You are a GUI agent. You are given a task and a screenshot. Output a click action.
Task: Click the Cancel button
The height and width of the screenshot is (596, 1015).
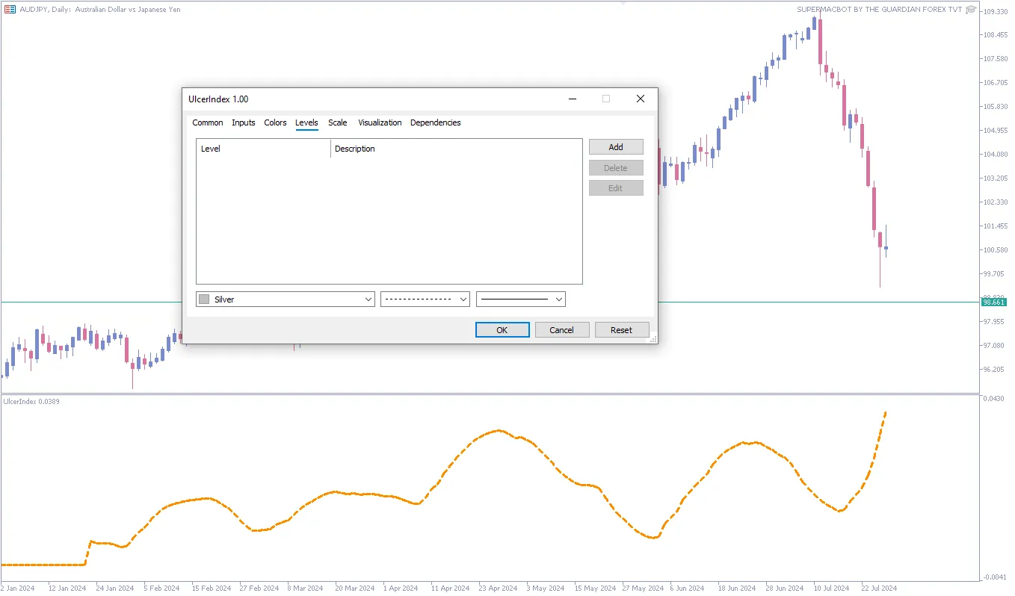pyautogui.click(x=562, y=330)
